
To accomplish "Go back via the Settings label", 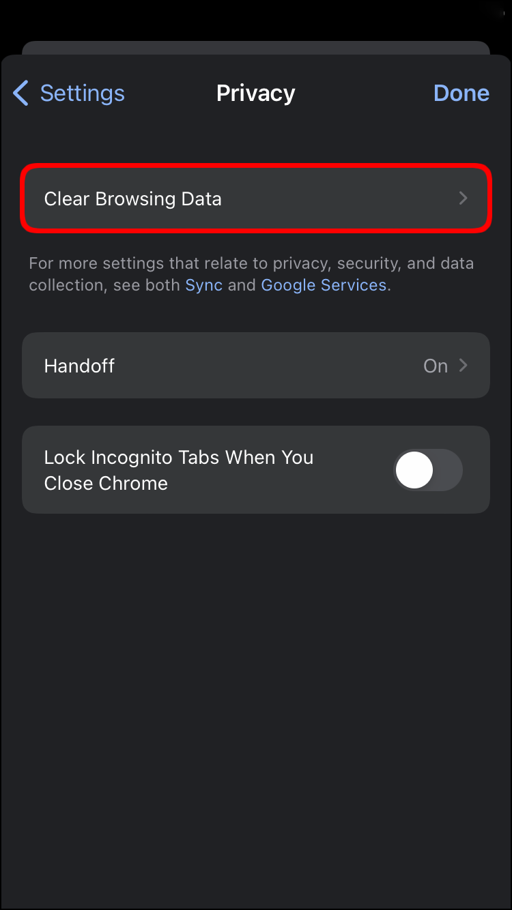I will (83, 93).
